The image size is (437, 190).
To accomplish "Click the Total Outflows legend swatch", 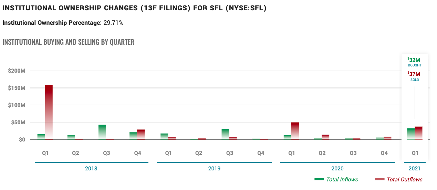I will tap(379, 179).
